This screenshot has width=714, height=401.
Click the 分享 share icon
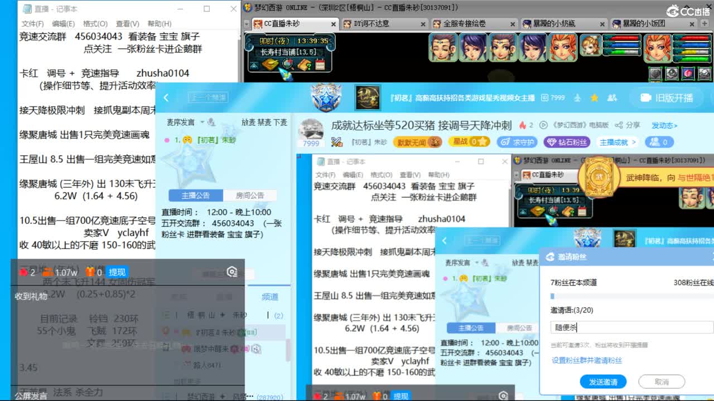coord(628,125)
